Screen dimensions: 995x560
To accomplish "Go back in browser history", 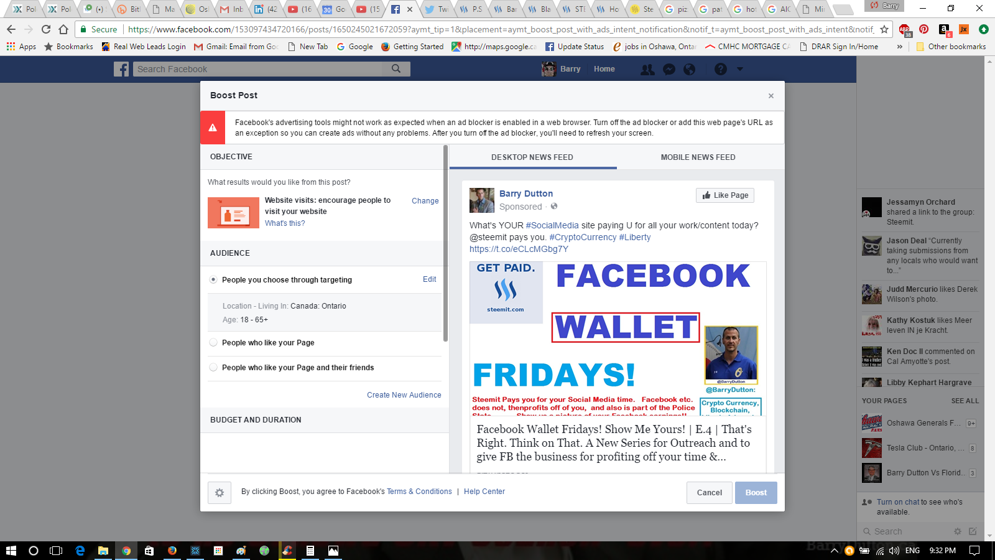I will [11, 29].
